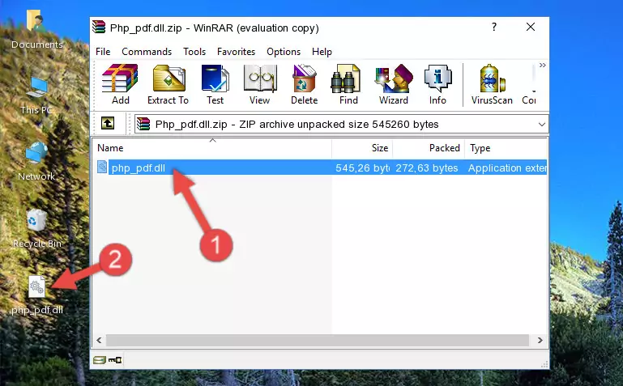Open the Favorites menu

[236, 52]
